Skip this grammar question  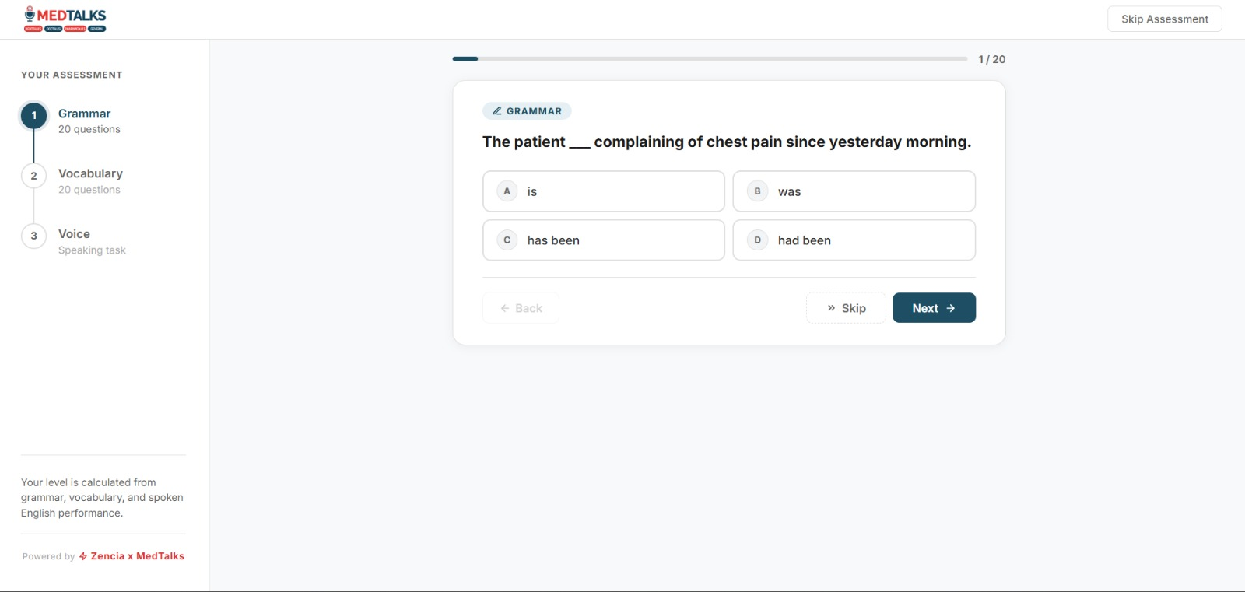846,308
